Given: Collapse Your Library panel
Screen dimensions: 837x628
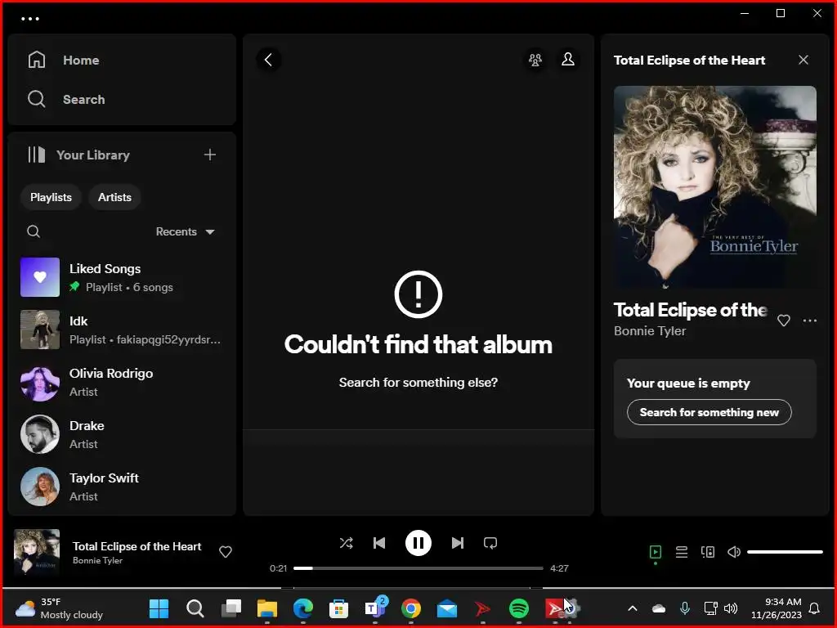Looking at the screenshot, I should pyautogui.click(x=78, y=155).
